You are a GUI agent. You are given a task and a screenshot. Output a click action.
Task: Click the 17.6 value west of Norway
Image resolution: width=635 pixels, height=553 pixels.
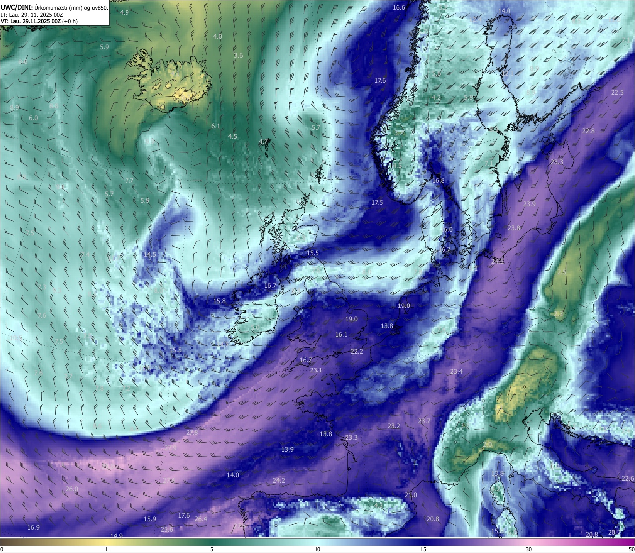(x=380, y=81)
